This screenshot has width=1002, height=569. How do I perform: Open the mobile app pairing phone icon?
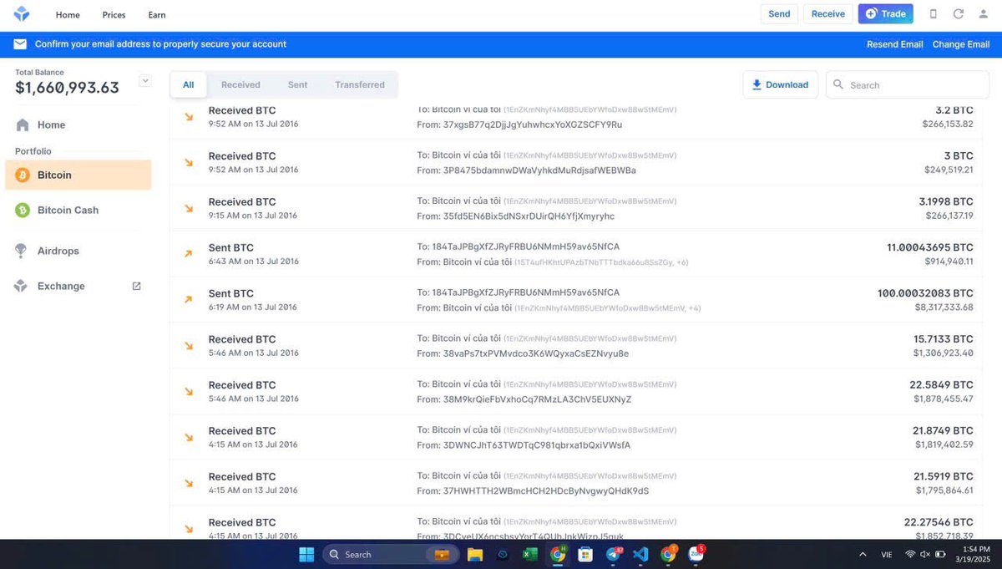pos(934,14)
